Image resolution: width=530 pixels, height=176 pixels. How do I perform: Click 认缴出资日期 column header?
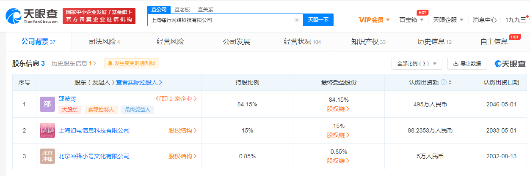point(501,82)
